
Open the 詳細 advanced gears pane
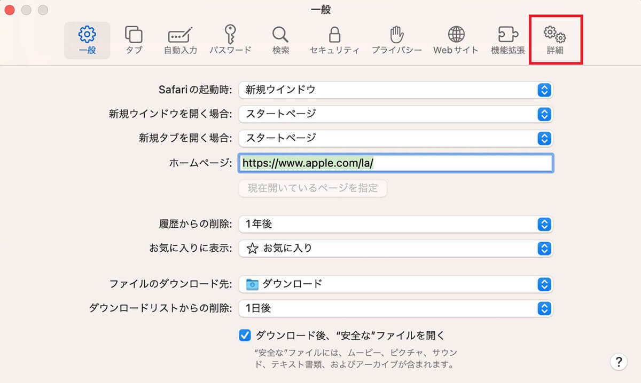pyautogui.click(x=555, y=41)
